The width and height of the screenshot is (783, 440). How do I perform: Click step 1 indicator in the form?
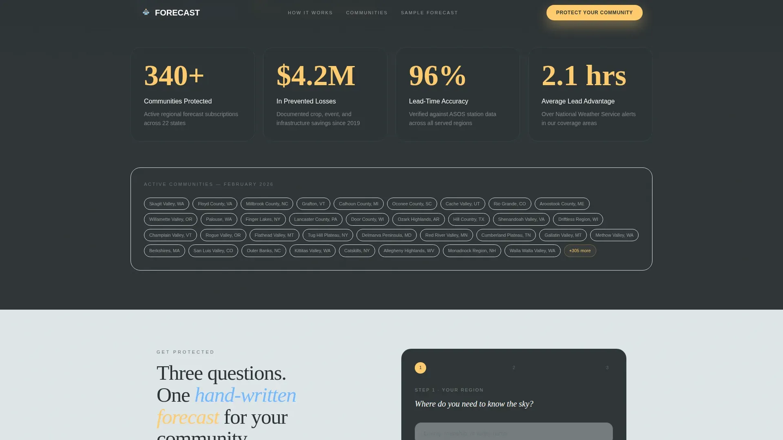(x=420, y=368)
